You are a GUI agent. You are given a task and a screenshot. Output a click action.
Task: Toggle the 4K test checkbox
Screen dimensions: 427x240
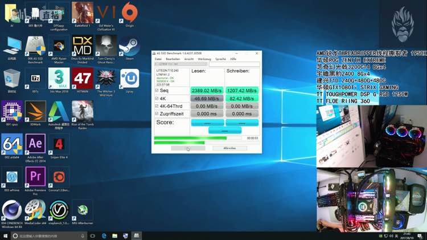(x=157, y=98)
